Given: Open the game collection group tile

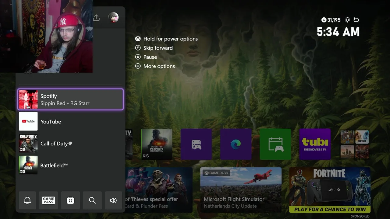Looking at the screenshot, I should pos(355,144).
